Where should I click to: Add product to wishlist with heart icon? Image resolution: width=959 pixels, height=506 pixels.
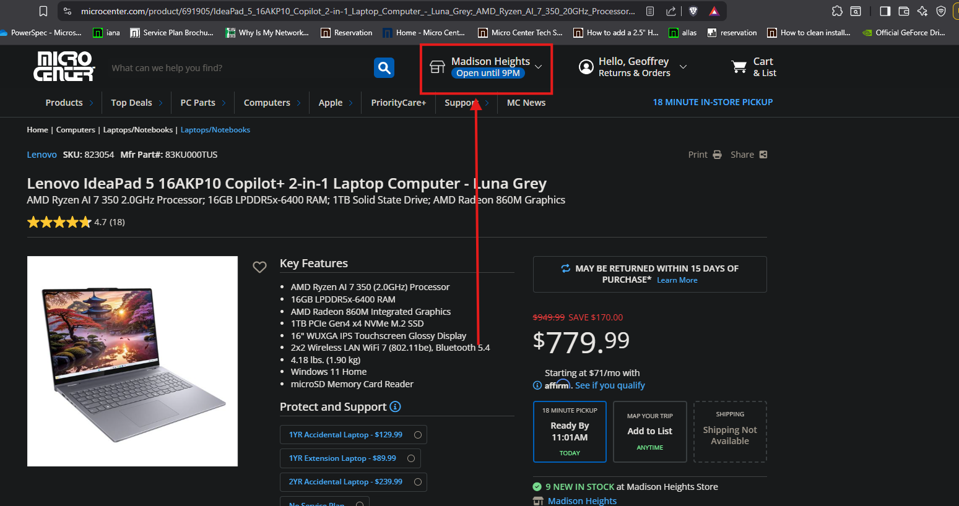[x=259, y=267]
